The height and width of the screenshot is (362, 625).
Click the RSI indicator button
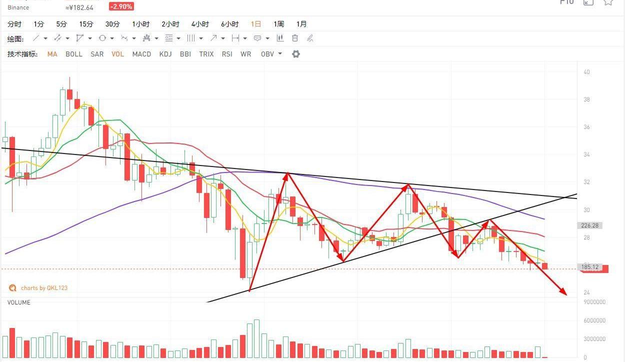point(227,54)
